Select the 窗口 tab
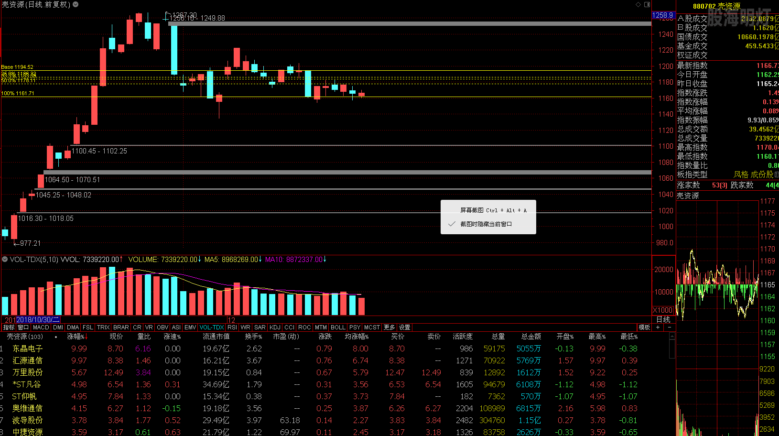Viewport: 779px width, 436px height. [x=23, y=327]
